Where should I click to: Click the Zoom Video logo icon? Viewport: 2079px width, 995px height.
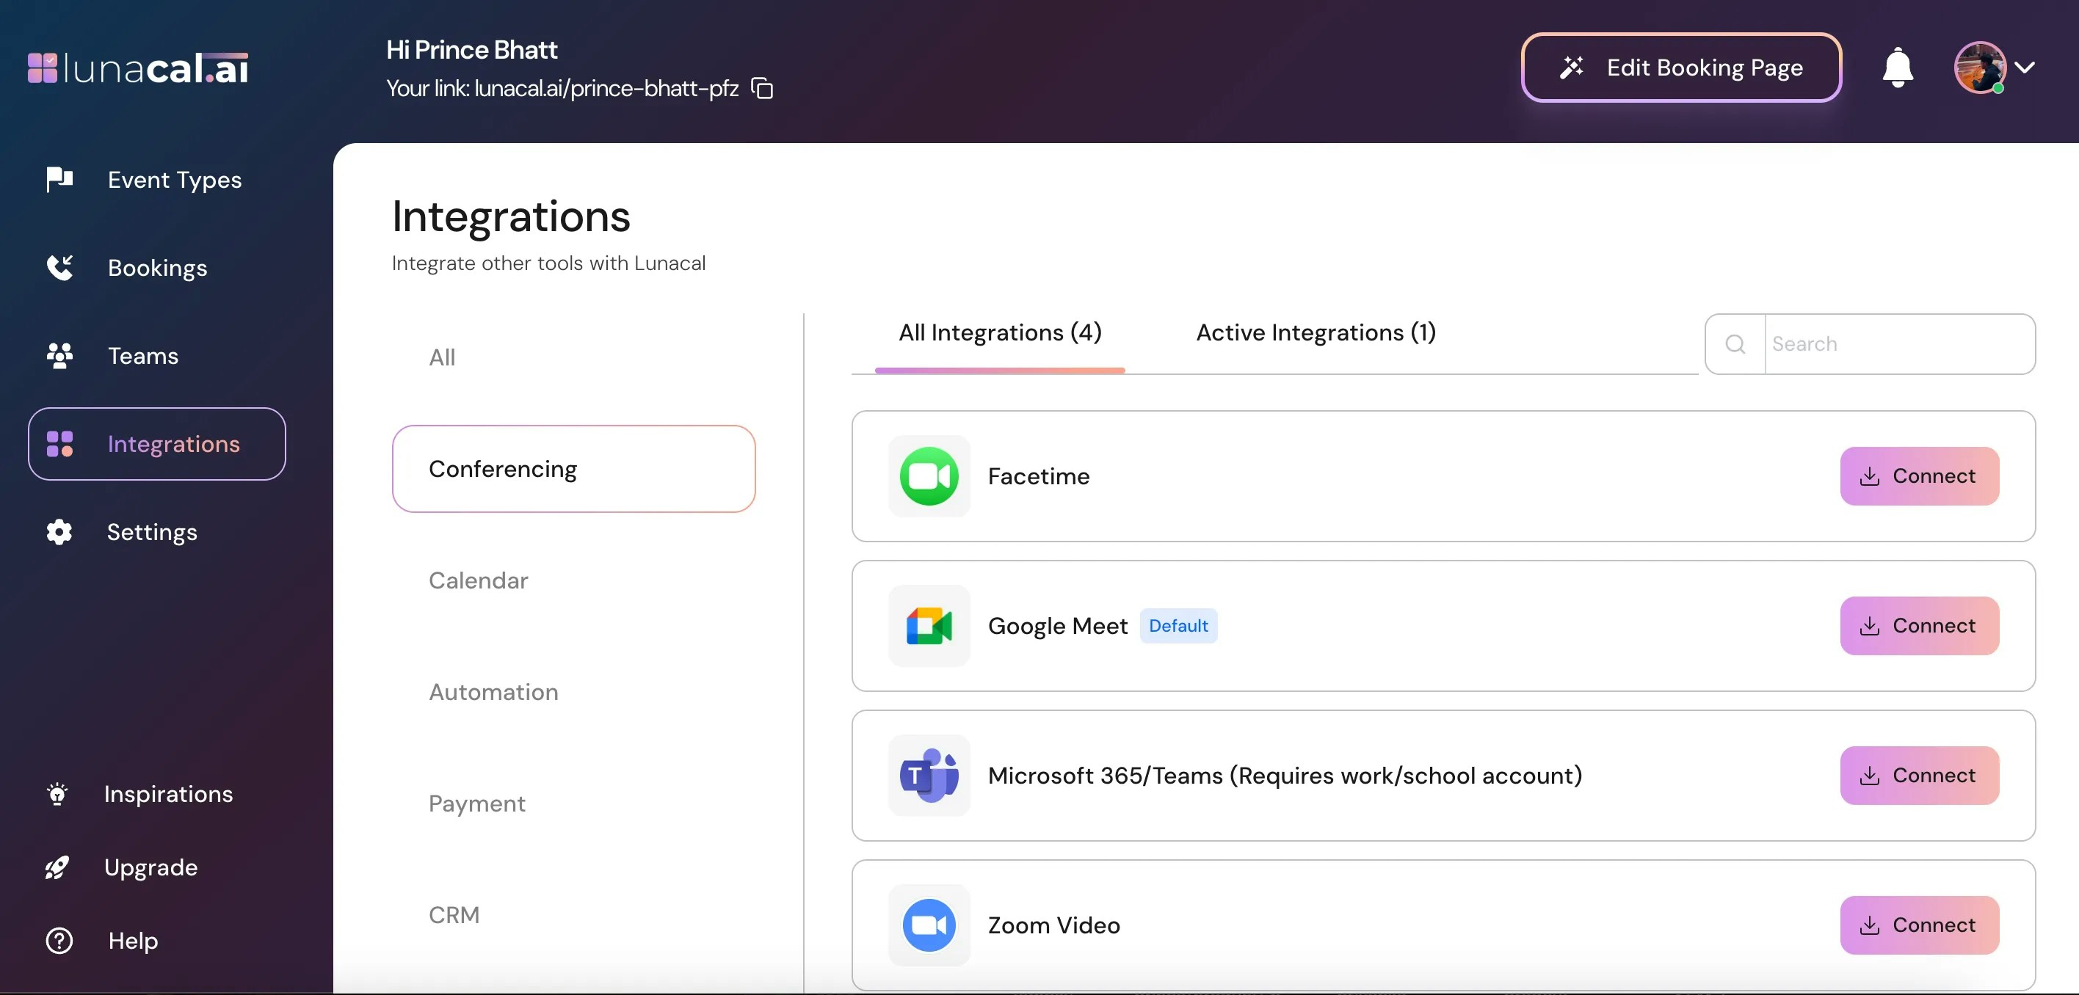tap(929, 925)
